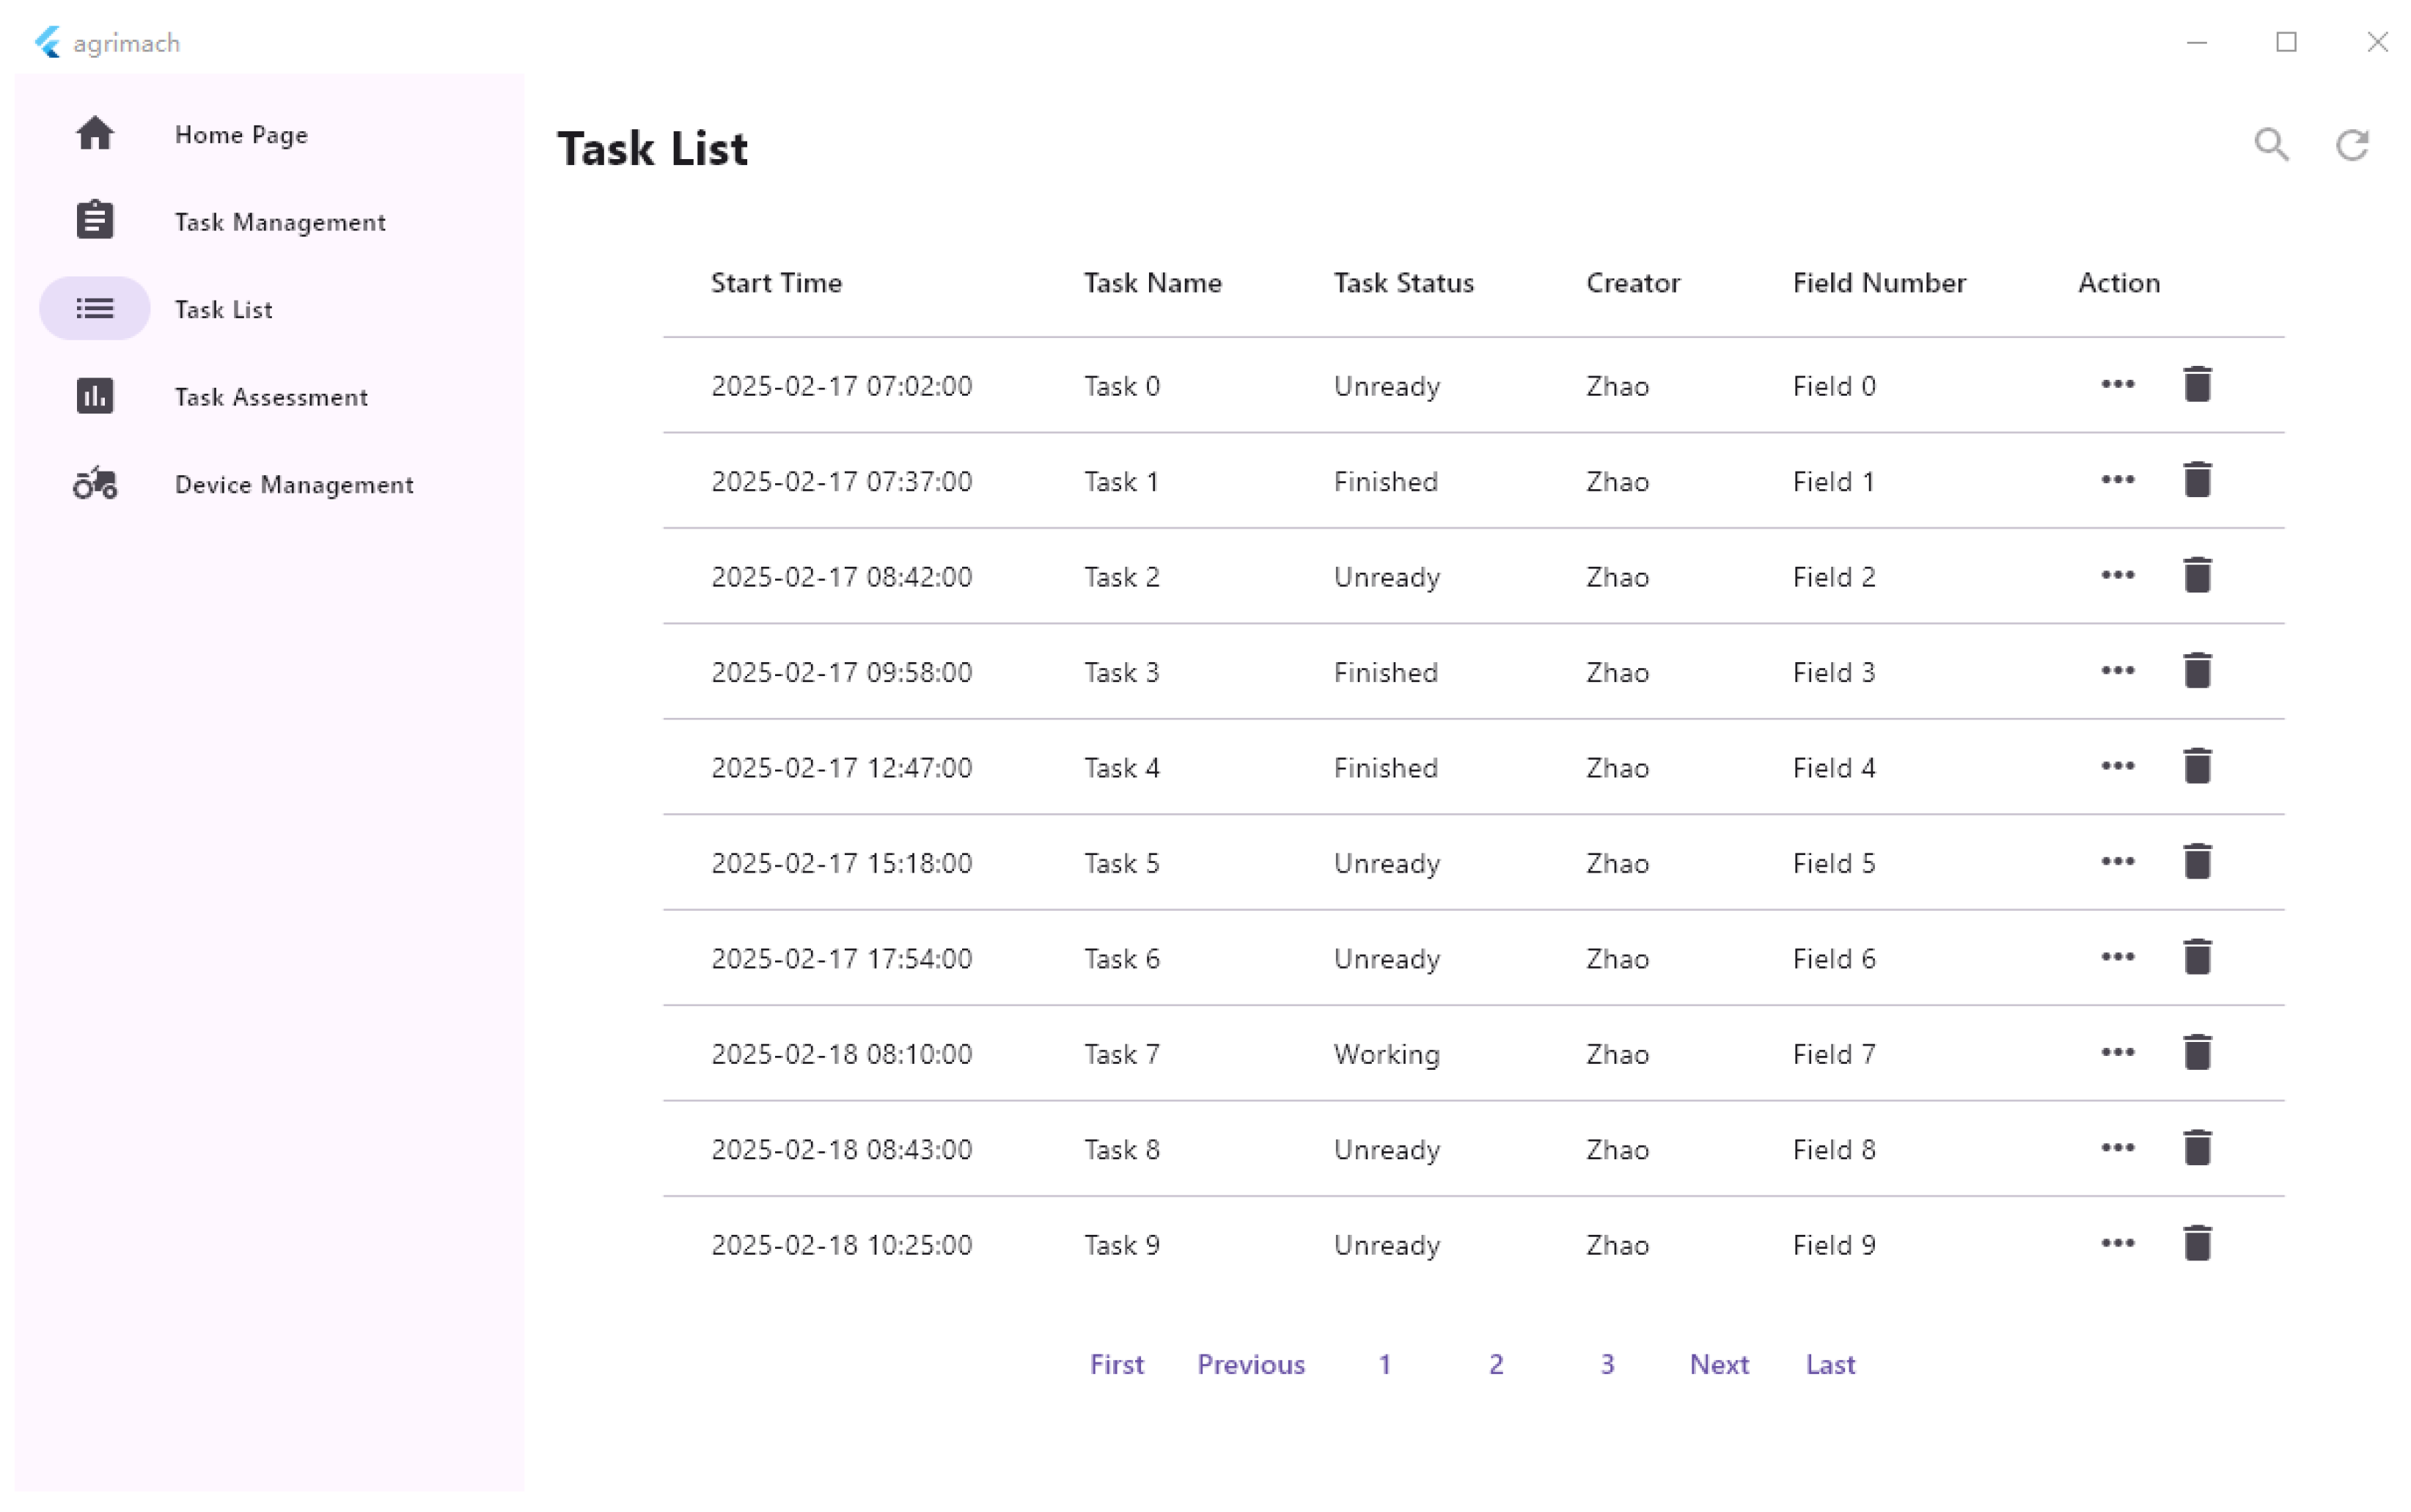Open more options for Task 6
2411x1512 pixels.
click(2117, 958)
